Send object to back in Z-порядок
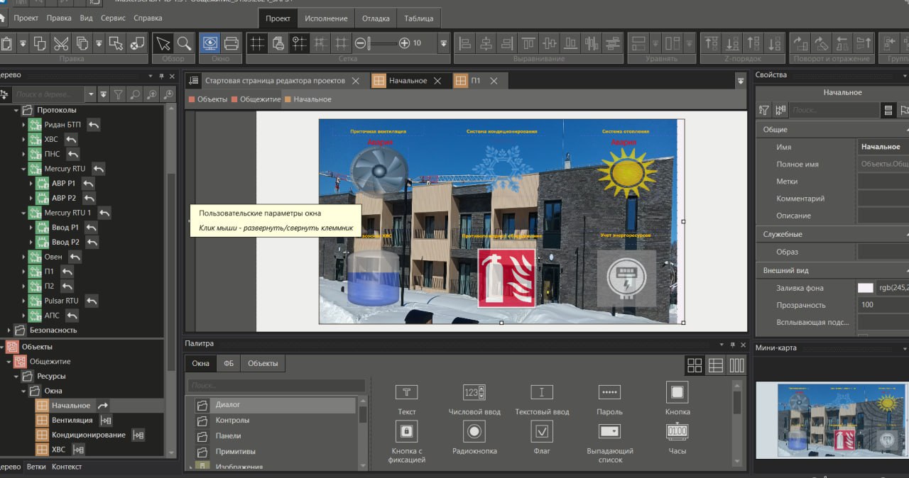Screen dimensions: 909x478 click(x=732, y=43)
